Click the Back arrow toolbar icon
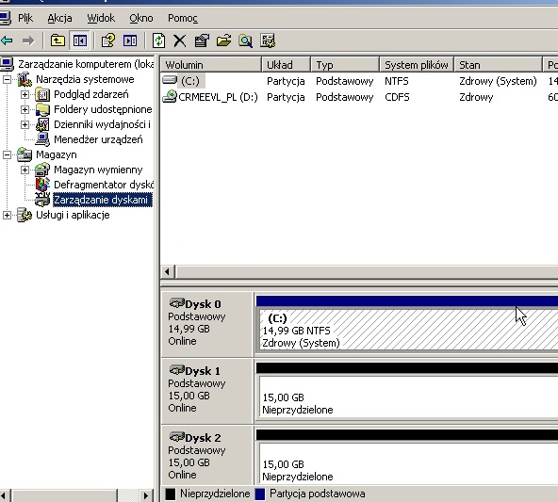Viewport: 558px width, 502px height. tap(8, 40)
